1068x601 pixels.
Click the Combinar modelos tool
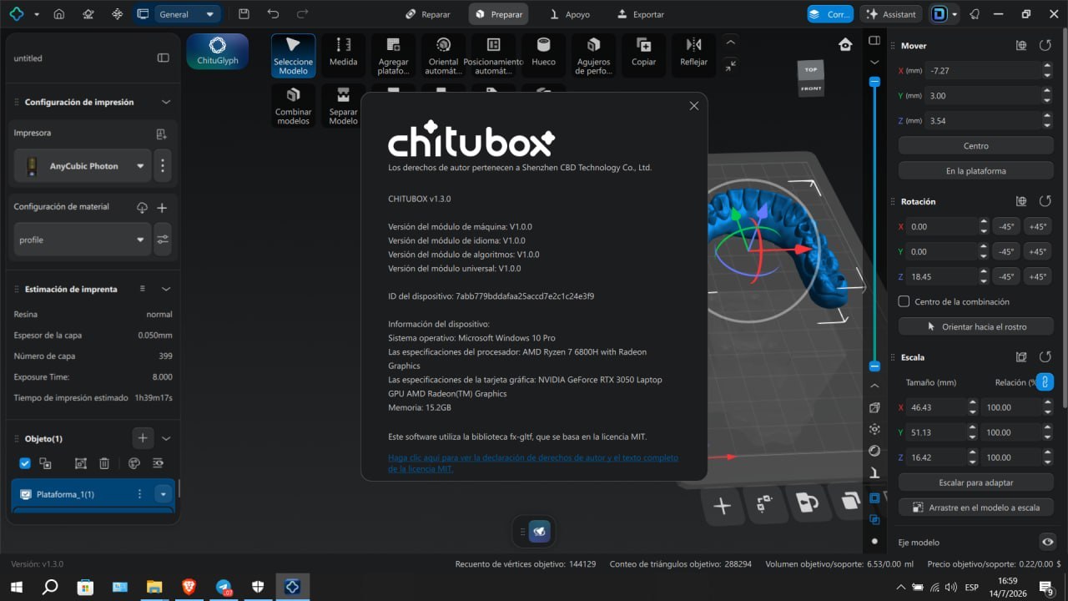point(293,105)
